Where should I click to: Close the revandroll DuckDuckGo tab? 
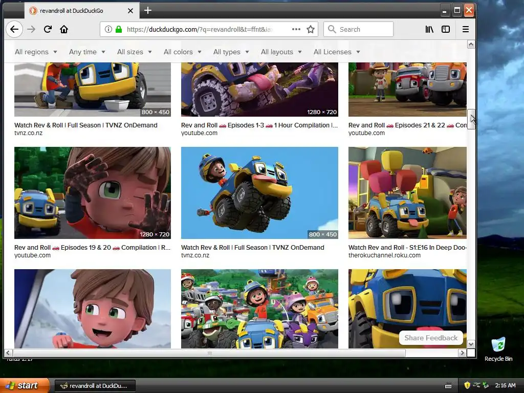pyautogui.click(x=130, y=11)
